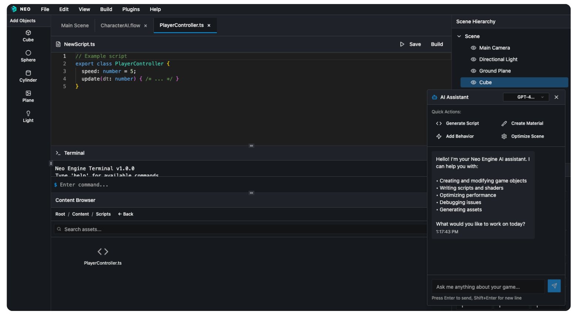Open the GPT-4 model dropdown
Viewport: 578px width, 315px height.
pyautogui.click(x=526, y=97)
